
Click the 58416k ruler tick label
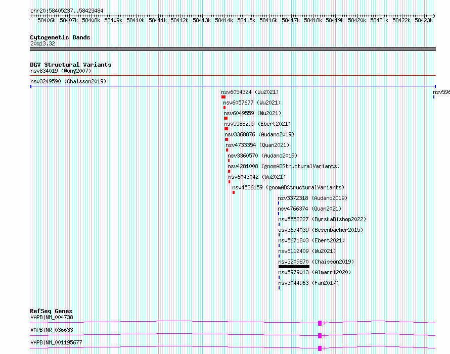tap(268, 20)
